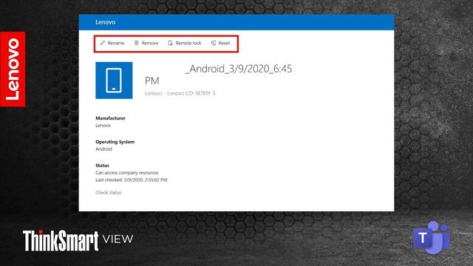Select the Reset toolbar label

(x=224, y=43)
